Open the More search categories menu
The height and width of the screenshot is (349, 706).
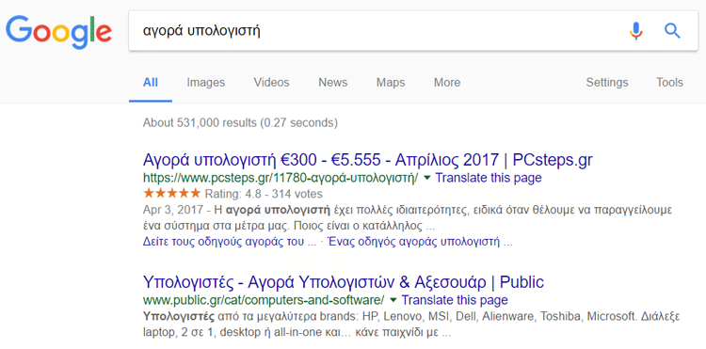pos(446,83)
